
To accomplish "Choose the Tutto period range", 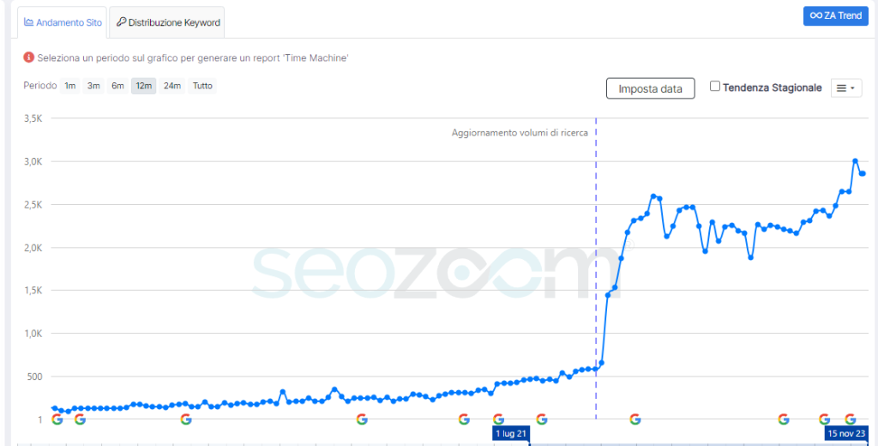I will [202, 86].
